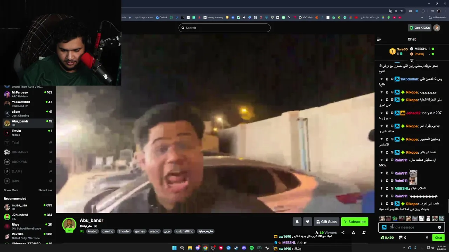Click the notification bell under the stream
The width and height of the screenshot is (449, 252).
pyautogui.click(x=297, y=222)
